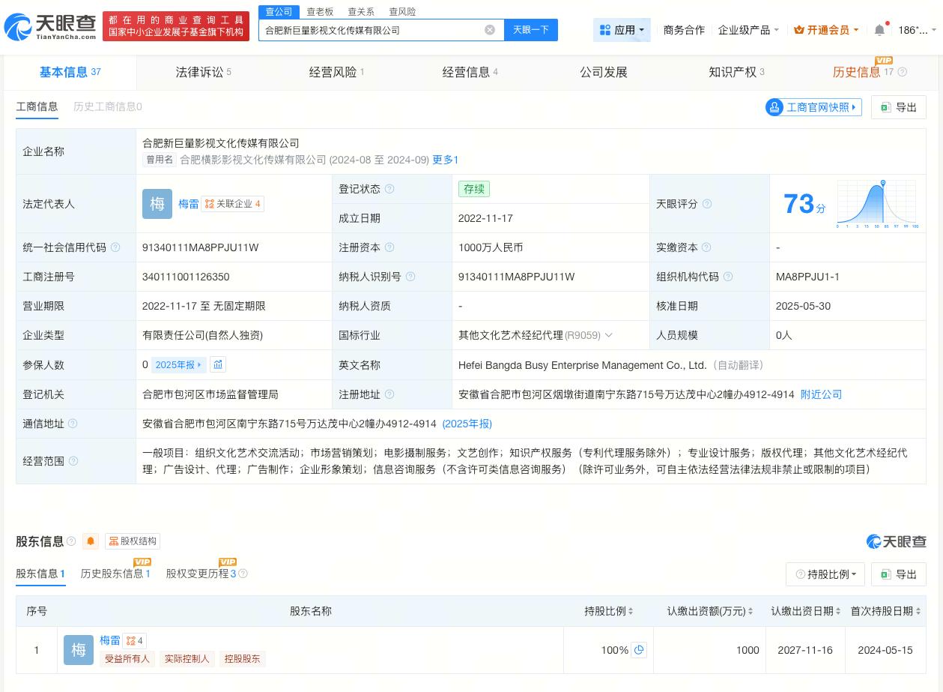This screenshot has width=943, height=692.
Task: Open the 更多1 former names link
Action: click(446, 160)
